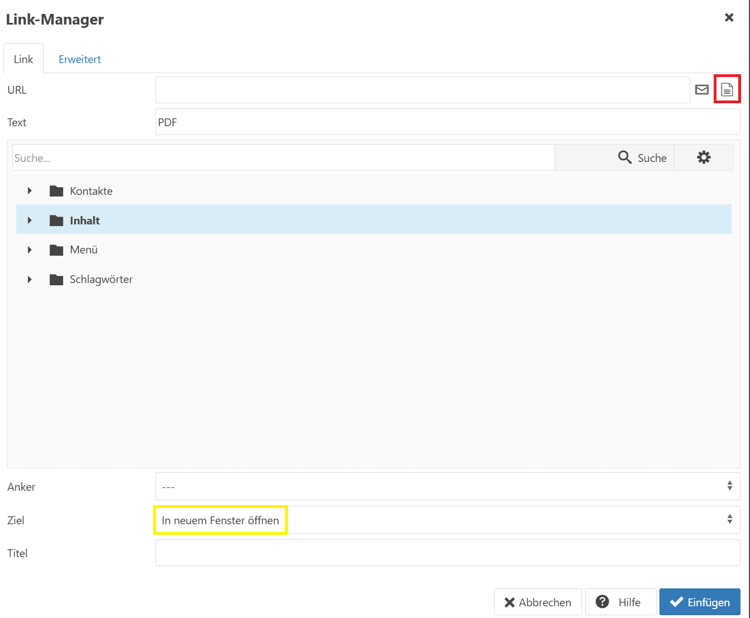Image resolution: width=750 pixels, height=618 pixels.
Task: Select the Link tab
Action: [x=23, y=59]
